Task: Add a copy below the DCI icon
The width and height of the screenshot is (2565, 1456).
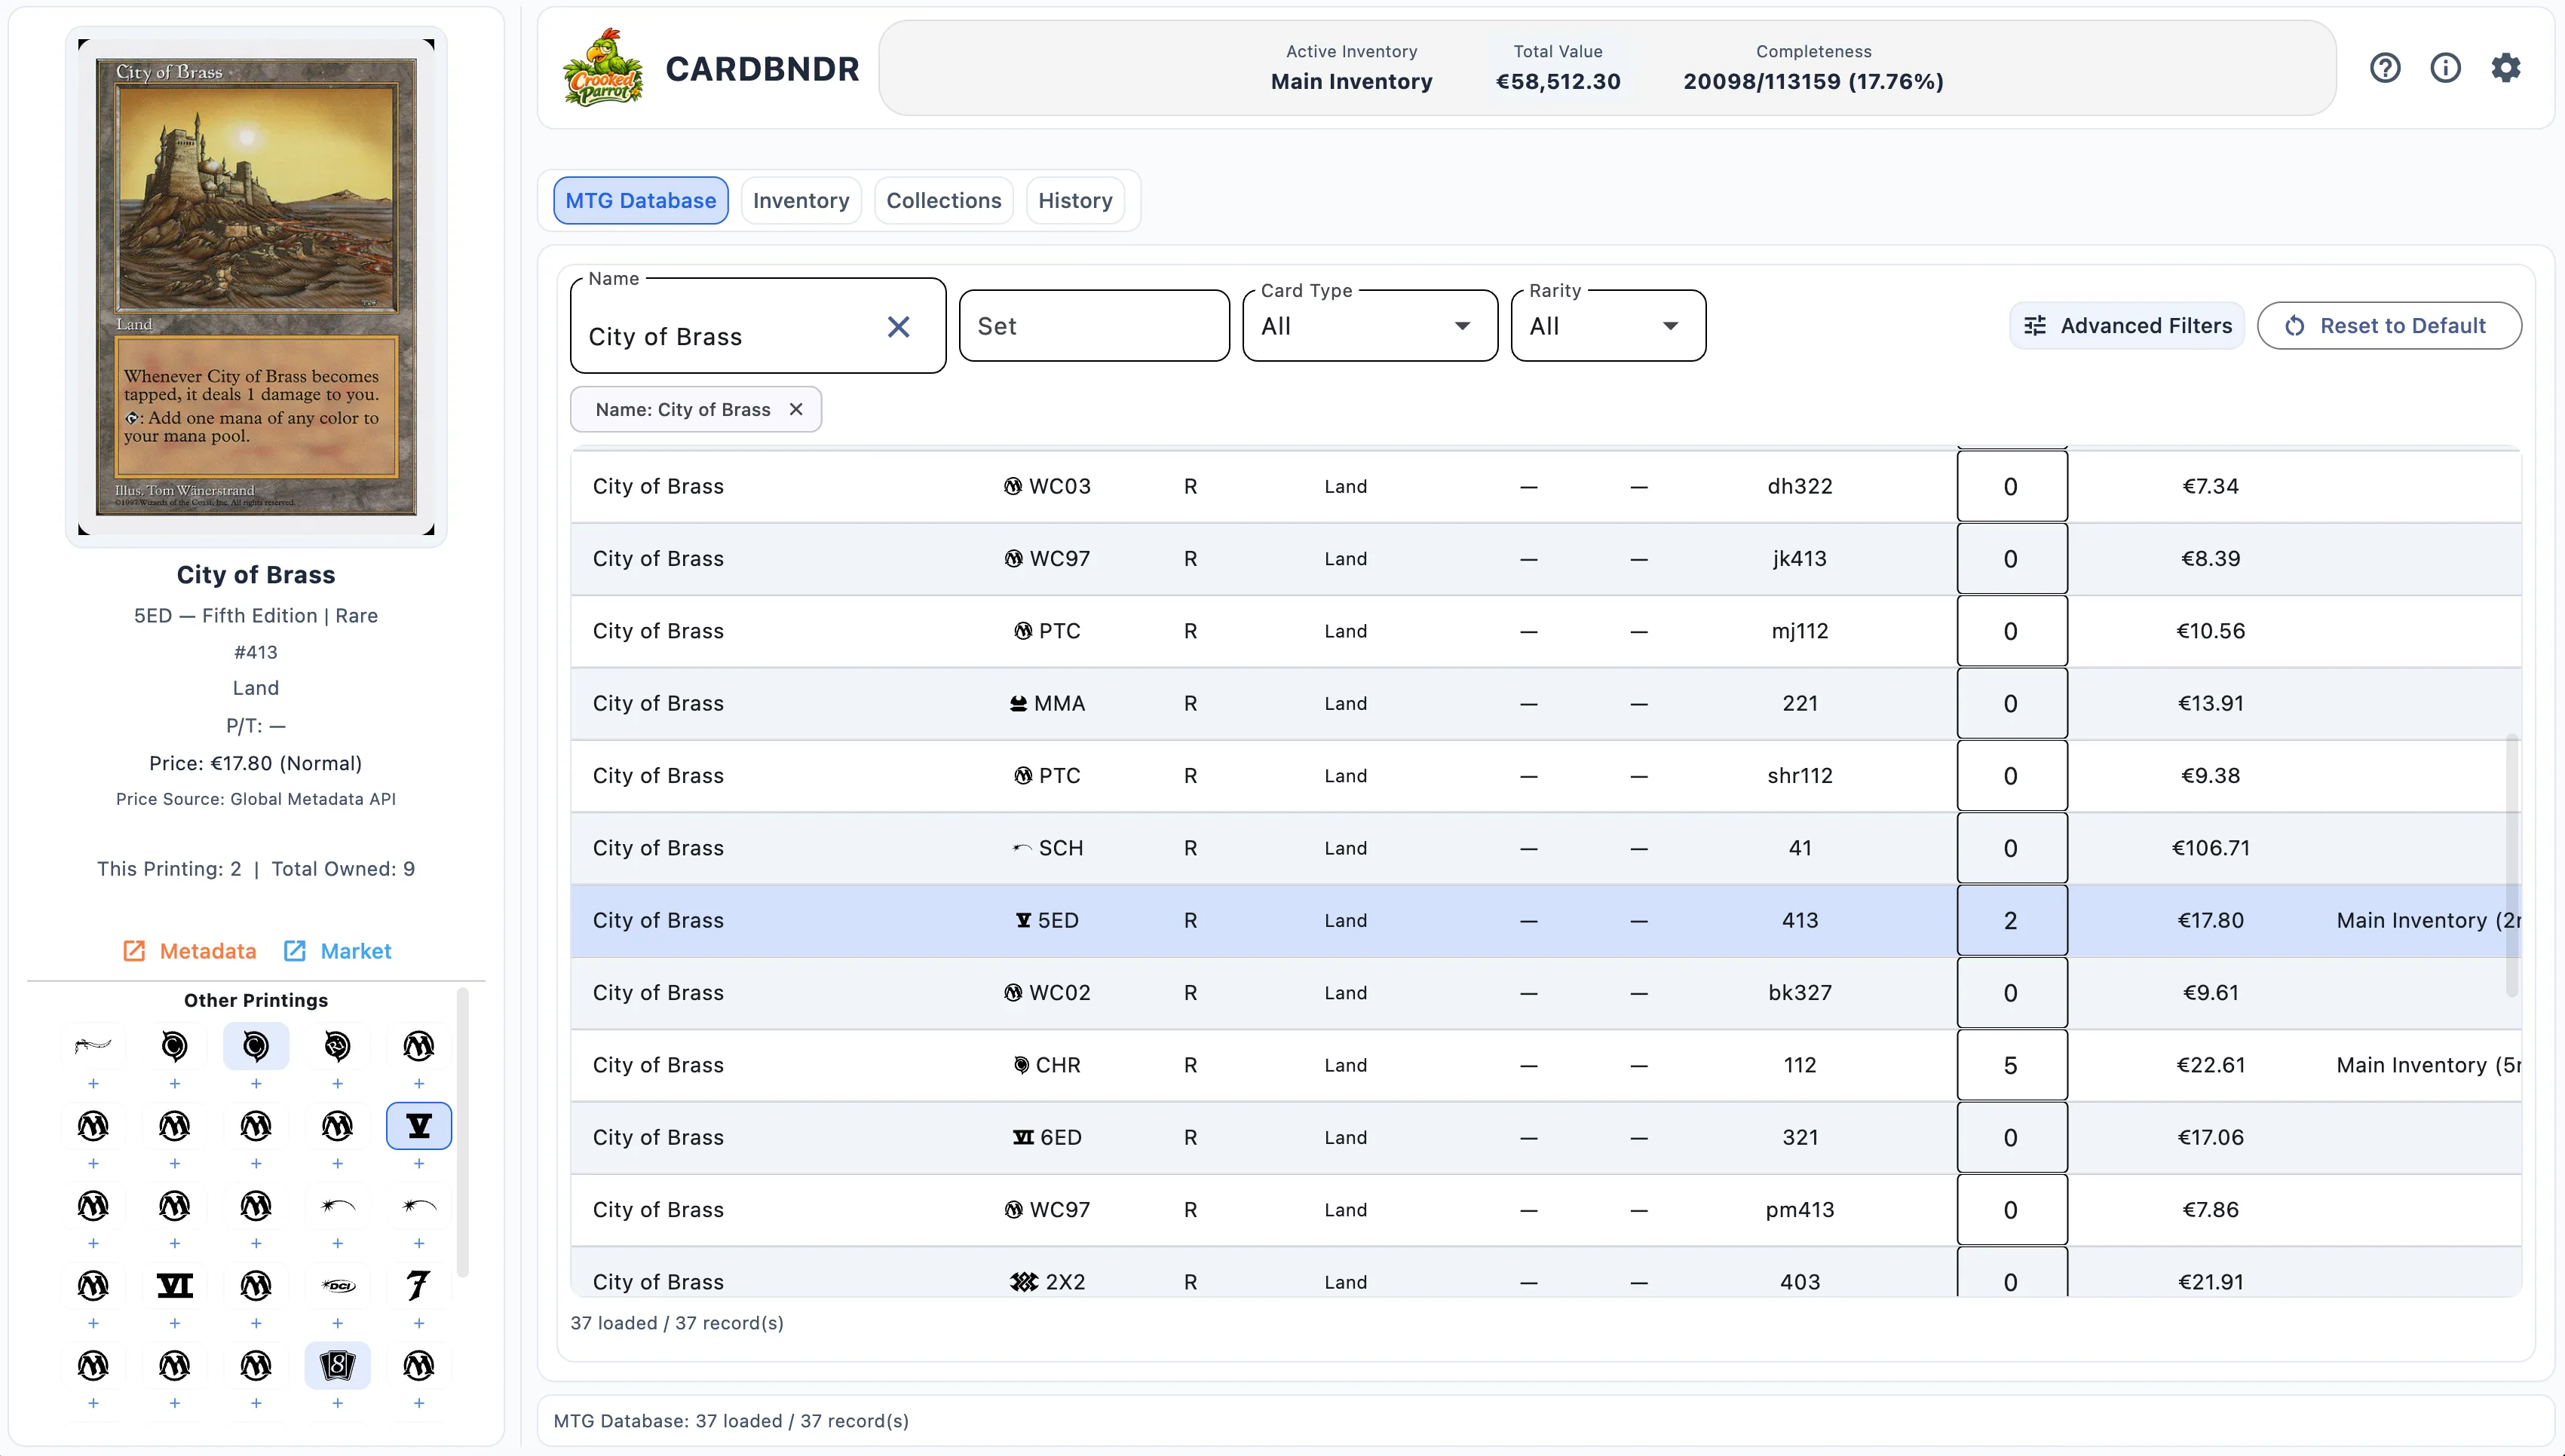Action: (x=337, y=1324)
